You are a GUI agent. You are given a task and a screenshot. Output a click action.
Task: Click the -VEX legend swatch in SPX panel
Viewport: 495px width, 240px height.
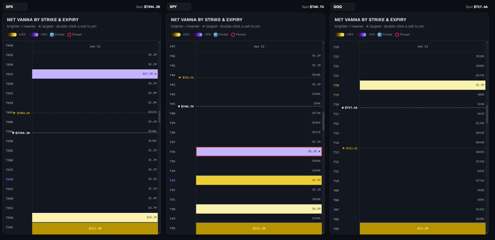[x=33, y=35]
